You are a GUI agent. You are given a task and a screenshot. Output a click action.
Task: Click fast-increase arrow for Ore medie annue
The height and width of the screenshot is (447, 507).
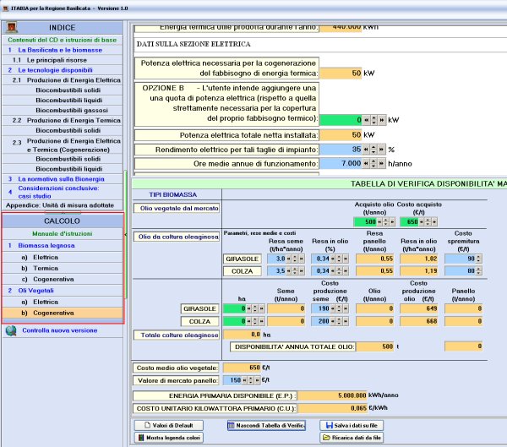pos(382,164)
